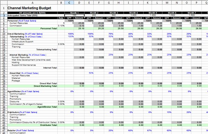The height and width of the screenshot is (134, 208).
Task: Select column header K
Action: pos(148,2)
